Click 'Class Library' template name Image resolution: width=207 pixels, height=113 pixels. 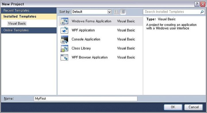point(81,48)
